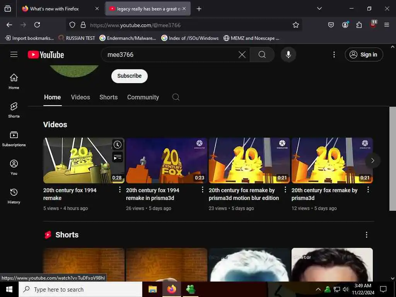Image resolution: width=396 pixels, height=297 pixels.
Task: Play the motion blur edition thumbnail
Action: pyautogui.click(x=249, y=160)
